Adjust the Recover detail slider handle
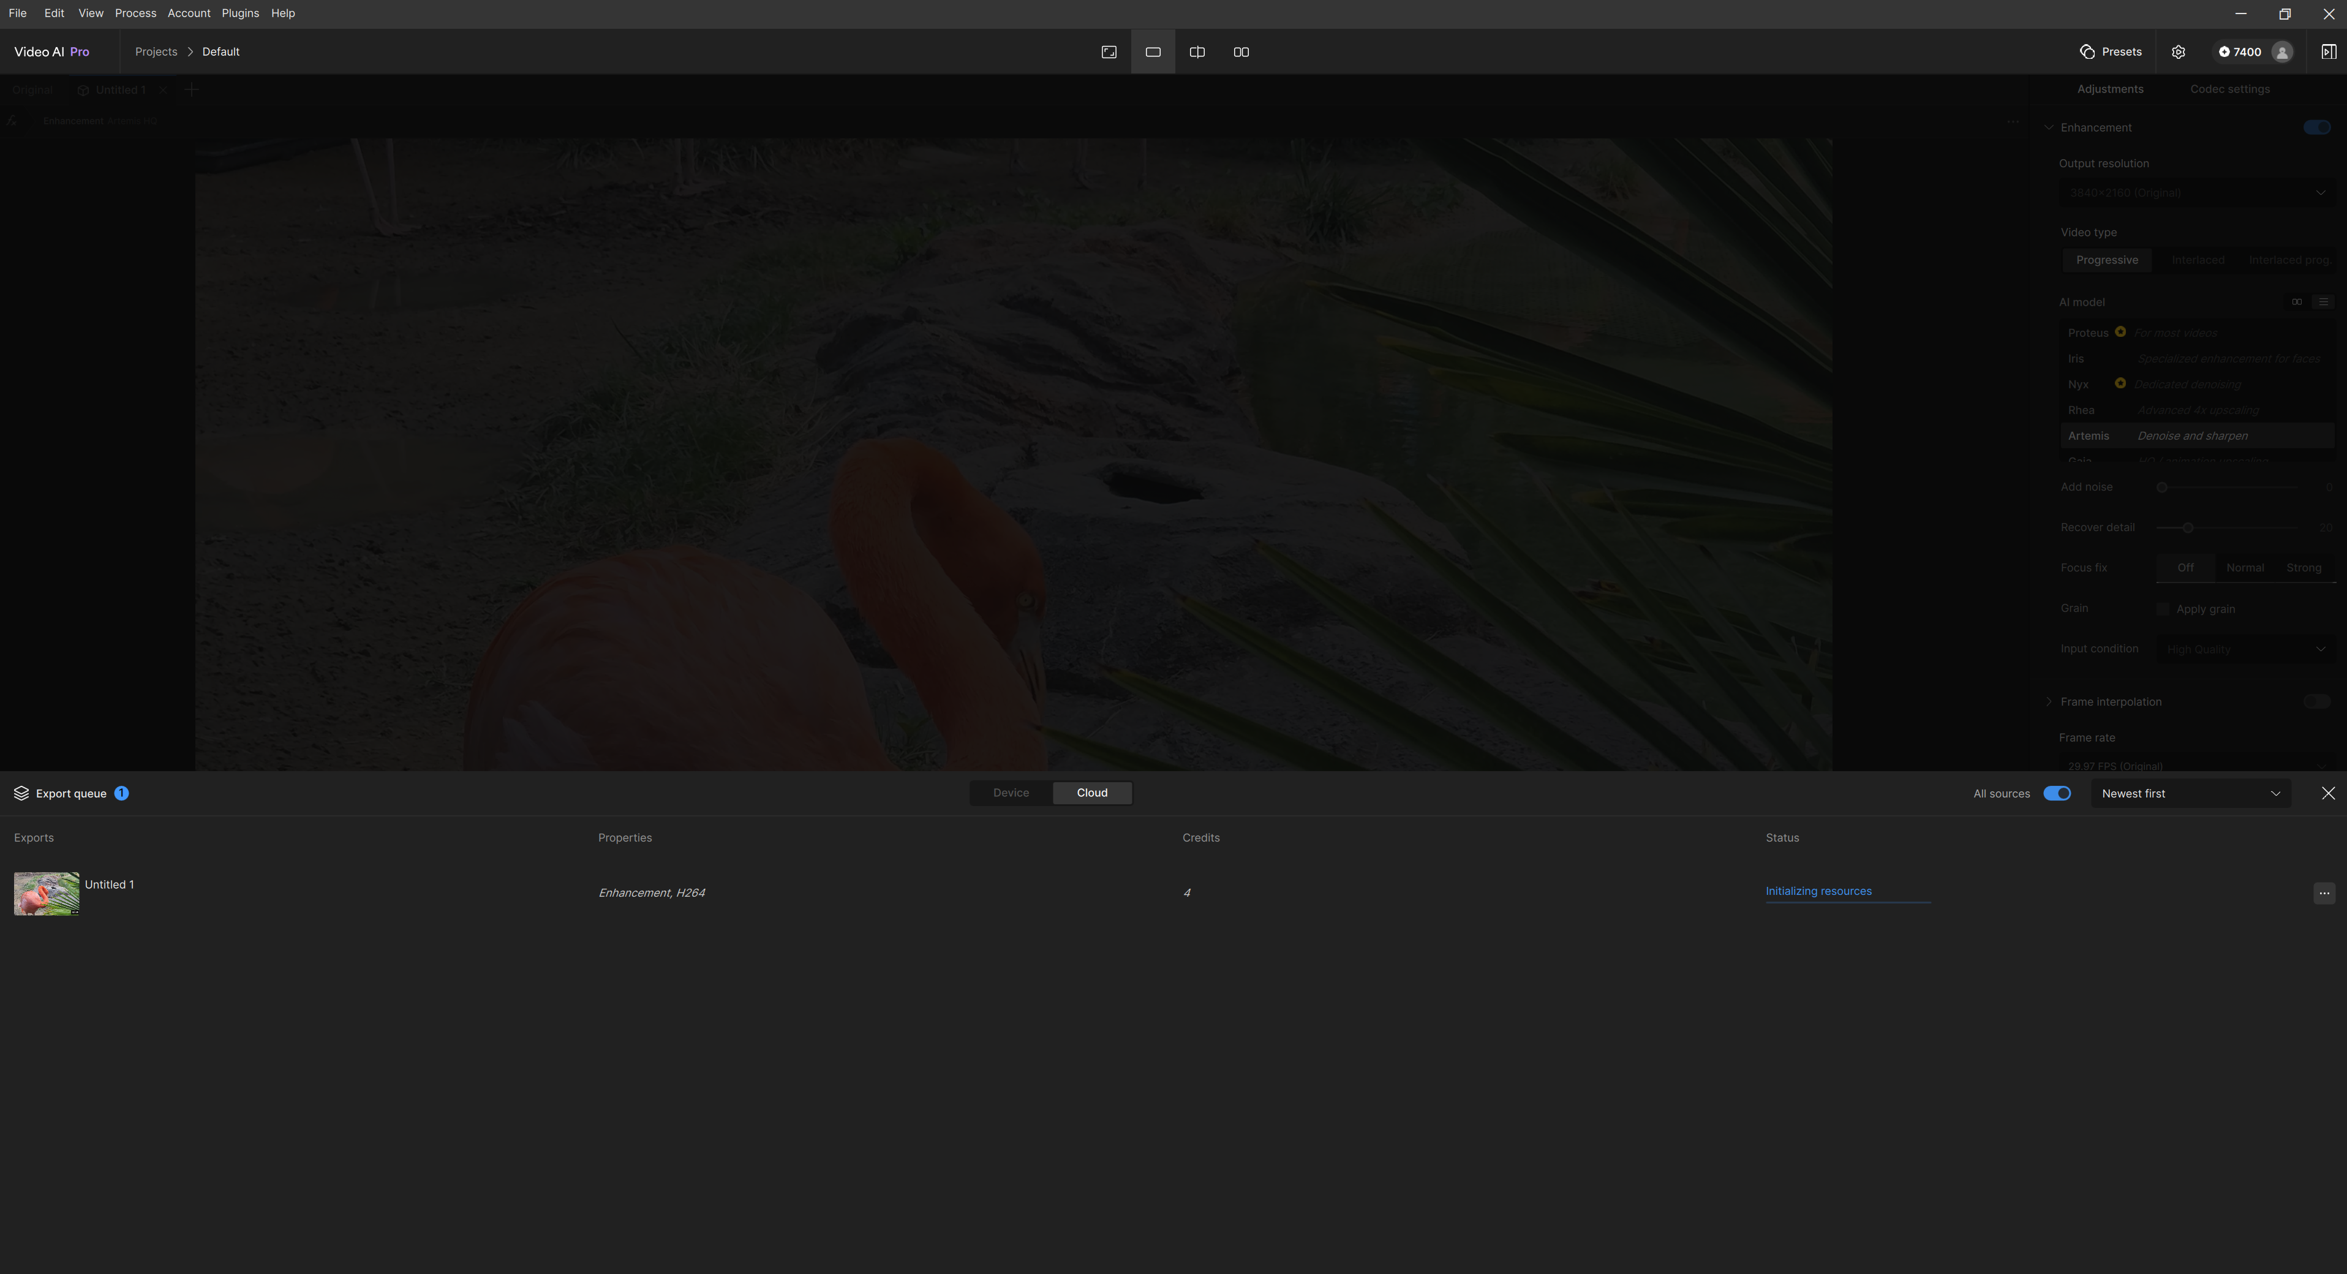The height and width of the screenshot is (1274, 2347). point(2188,527)
